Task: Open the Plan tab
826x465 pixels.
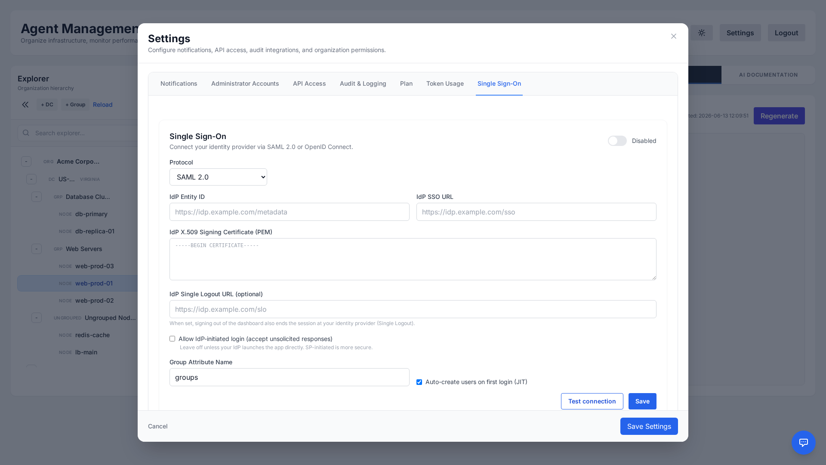Action: (x=406, y=84)
